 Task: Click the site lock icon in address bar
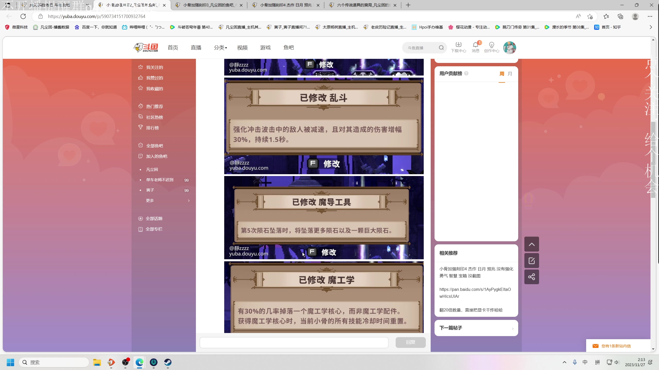(40, 16)
